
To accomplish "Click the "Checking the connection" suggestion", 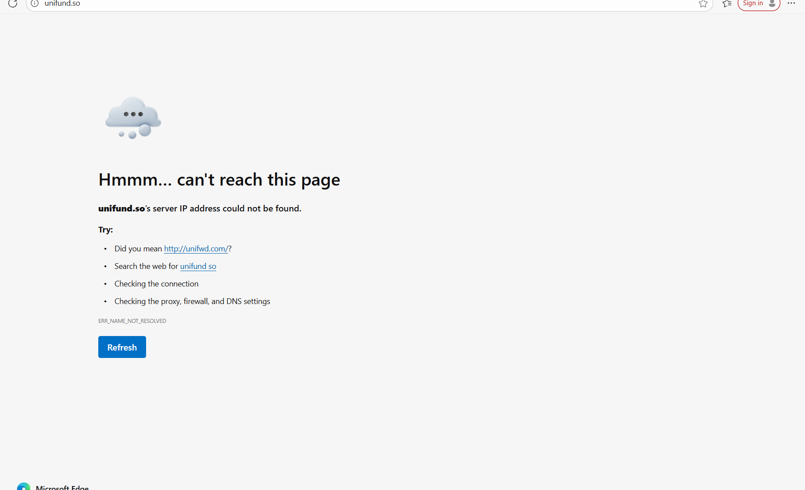I will (x=156, y=284).
